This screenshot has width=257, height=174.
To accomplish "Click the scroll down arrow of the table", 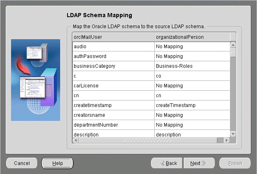I will [x=233, y=134].
